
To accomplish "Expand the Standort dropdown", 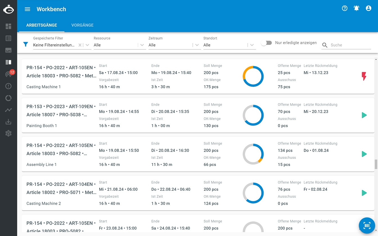I will pos(252,45).
